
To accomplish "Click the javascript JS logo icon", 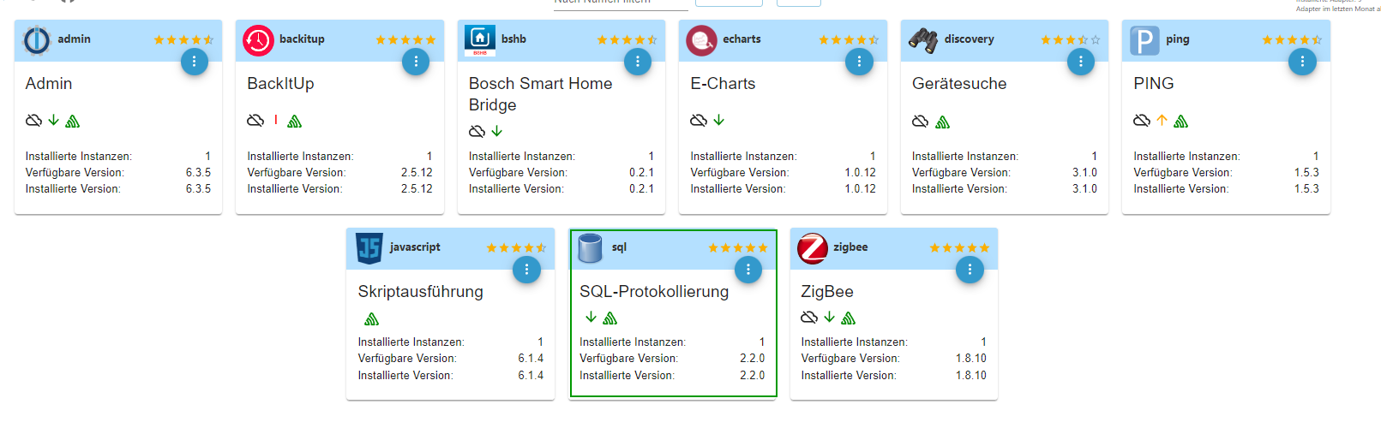I will [369, 248].
